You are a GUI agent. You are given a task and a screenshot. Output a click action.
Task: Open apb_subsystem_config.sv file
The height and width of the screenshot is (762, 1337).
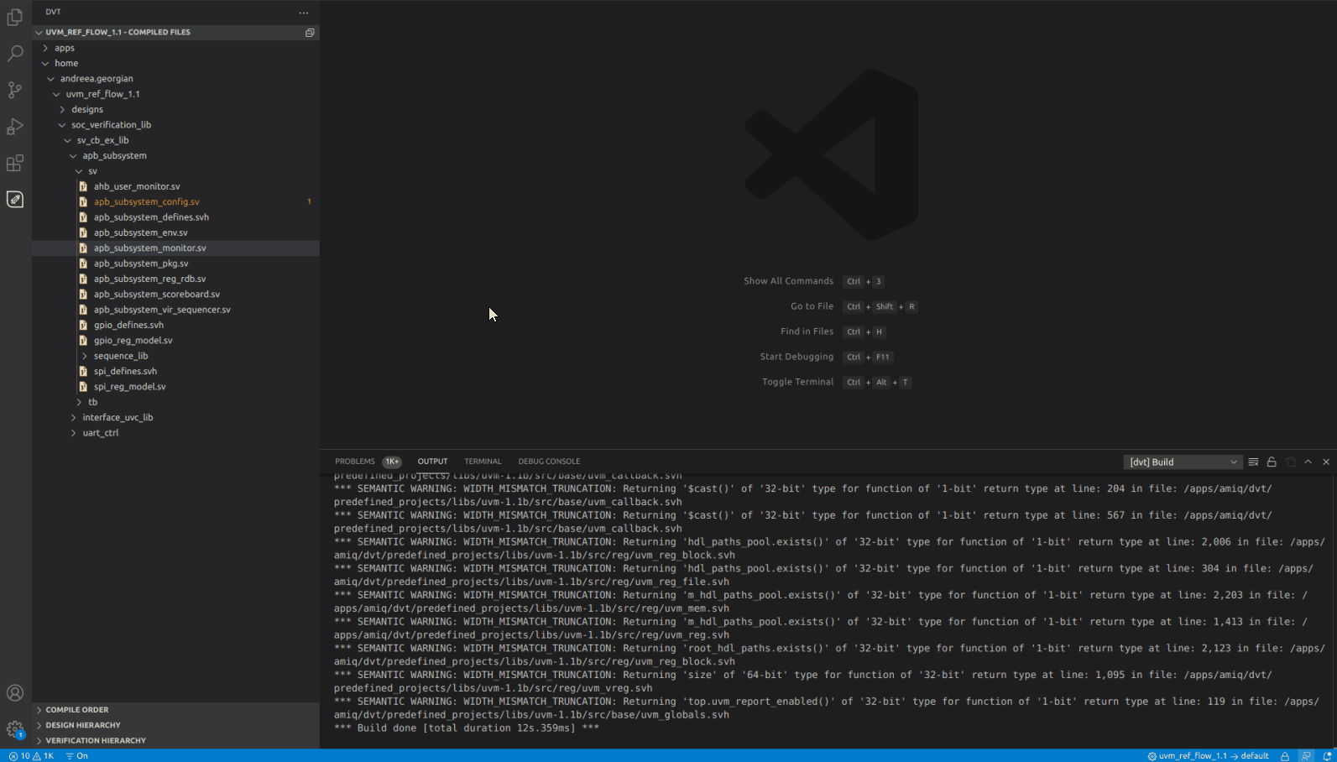point(147,202)
